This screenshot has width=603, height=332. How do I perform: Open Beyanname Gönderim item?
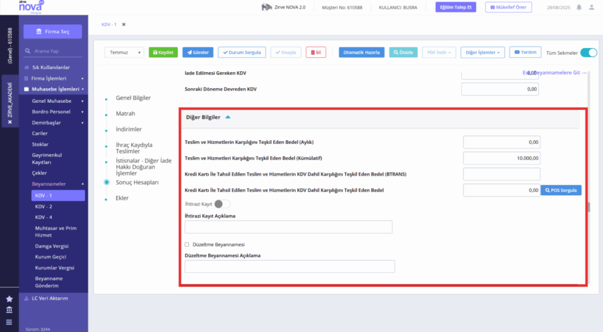click(x=49, y=282)
